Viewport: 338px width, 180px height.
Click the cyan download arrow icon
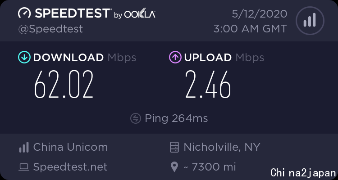(x=24, y=57)
